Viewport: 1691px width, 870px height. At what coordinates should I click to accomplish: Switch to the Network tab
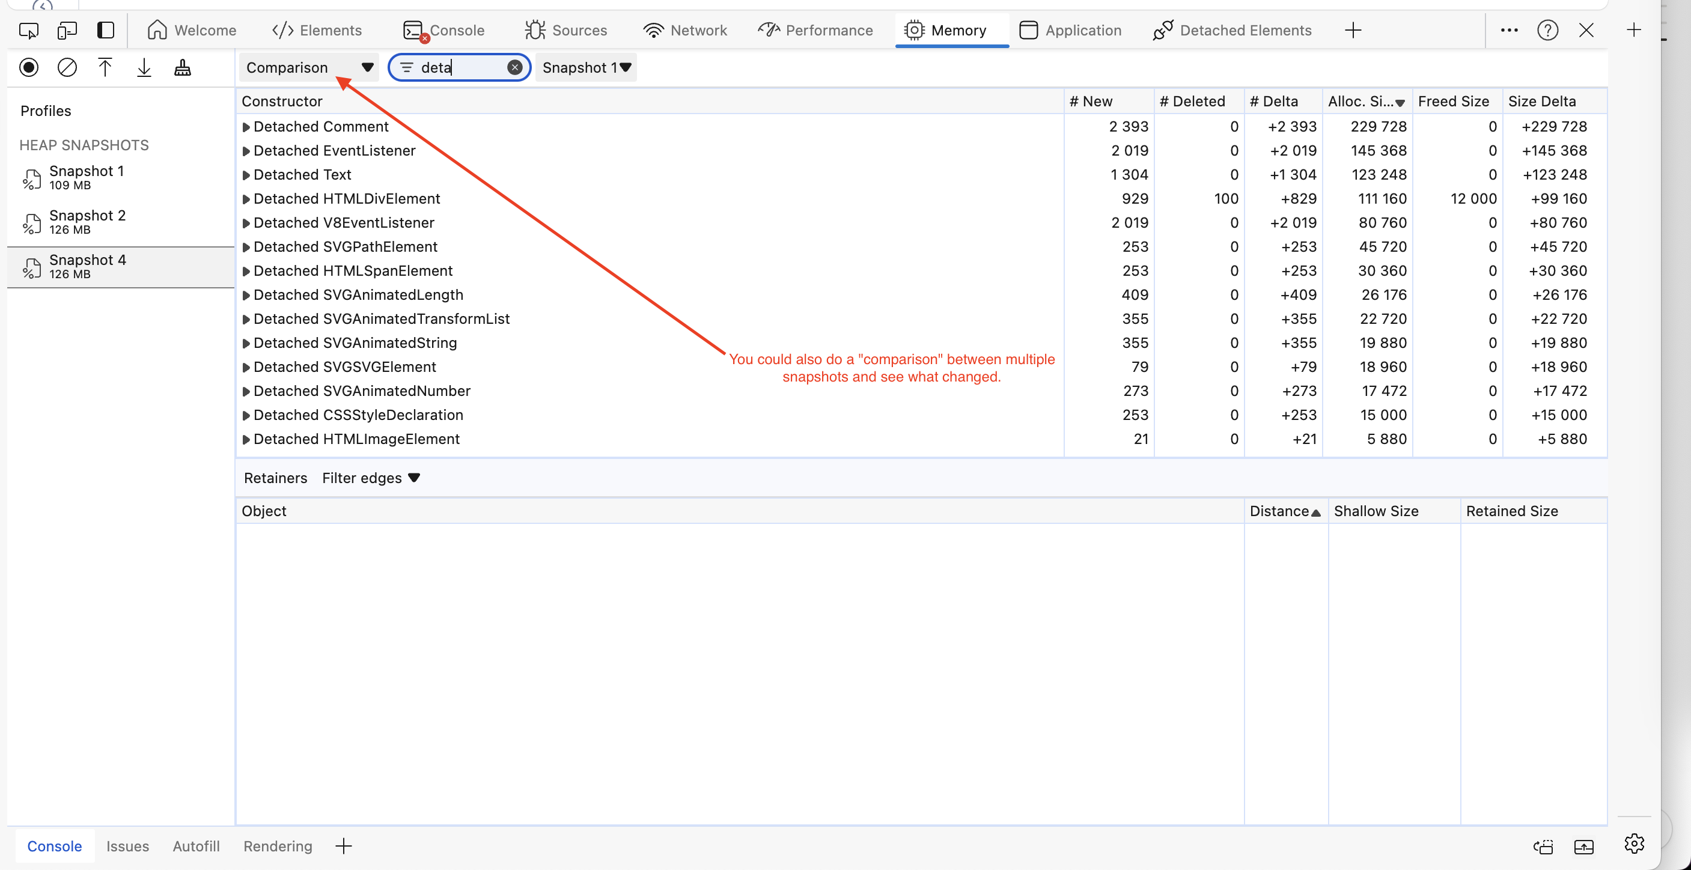coord(684,30)
